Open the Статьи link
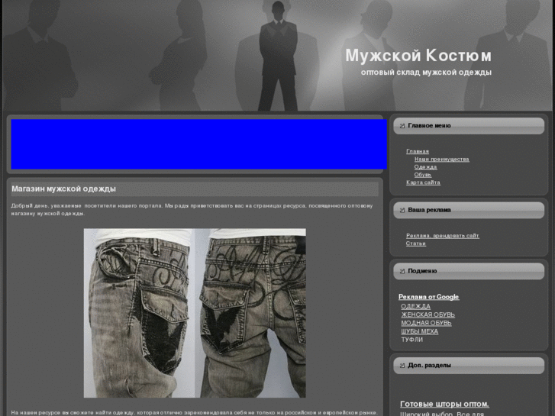 (416, 243)
